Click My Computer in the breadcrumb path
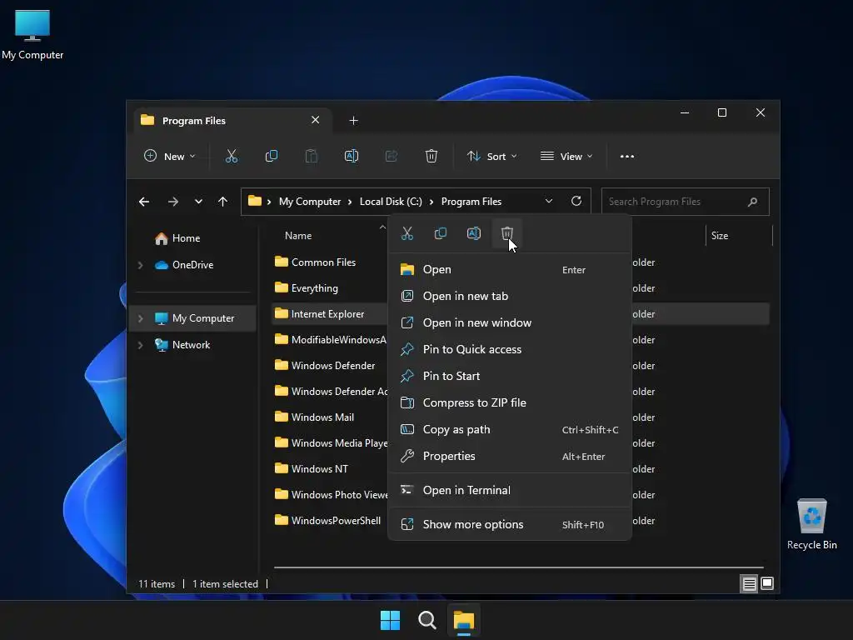The image size is (853, 640). 310,202
